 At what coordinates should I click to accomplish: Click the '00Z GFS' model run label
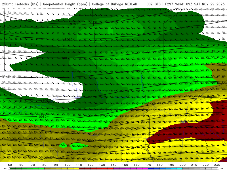[x=154, y=4]
